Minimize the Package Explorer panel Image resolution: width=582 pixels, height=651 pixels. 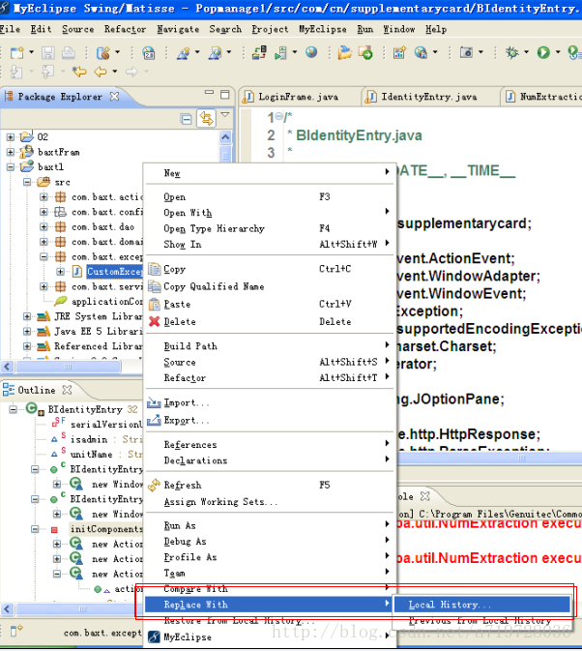pos(210,92)
